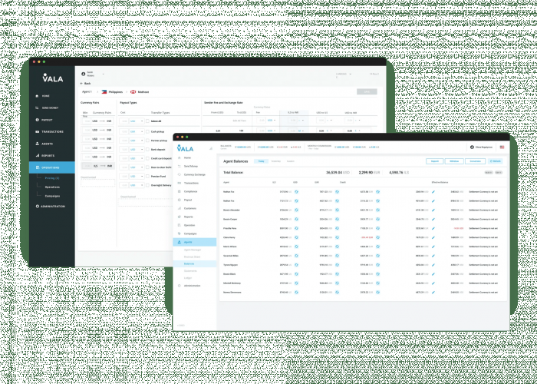Refresh the USD balance for Bessie Black
537x384 pixels.
tap(337, 274)
